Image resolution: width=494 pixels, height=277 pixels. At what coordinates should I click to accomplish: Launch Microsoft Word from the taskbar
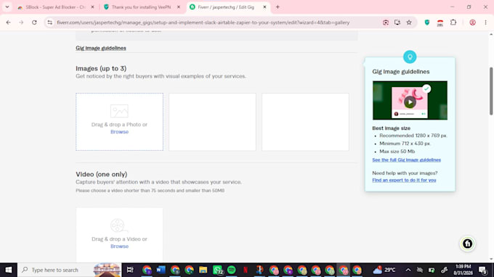[x=161, y=270]
